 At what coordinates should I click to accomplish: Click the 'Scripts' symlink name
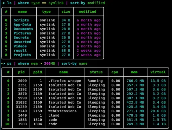(21, 20)
